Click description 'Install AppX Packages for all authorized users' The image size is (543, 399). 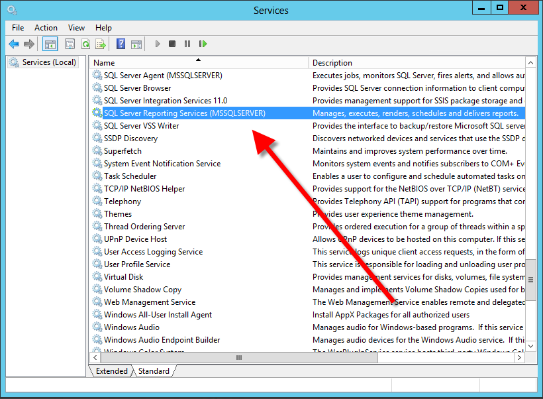point(391,314)
